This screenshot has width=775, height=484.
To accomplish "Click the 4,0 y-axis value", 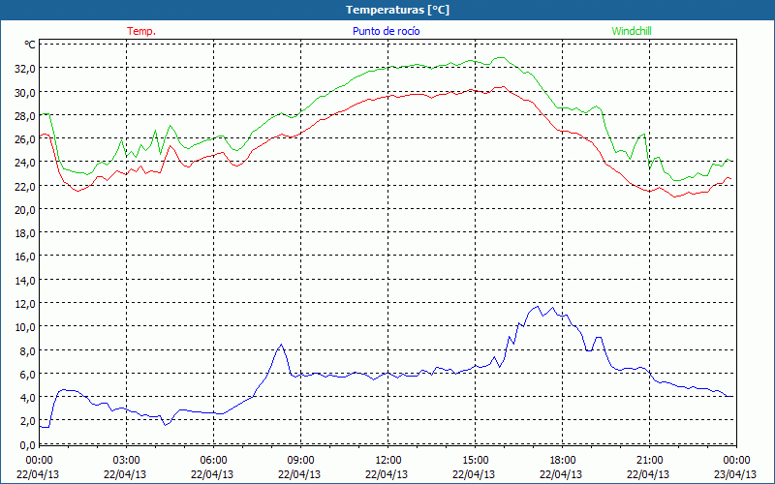I will pos(27,398).
